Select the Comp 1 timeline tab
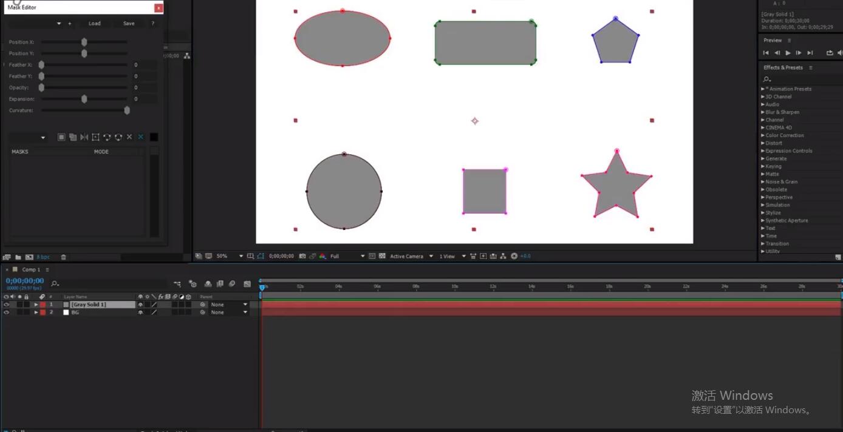The width and height of the screenshot is (843, 432). (30, 269)
